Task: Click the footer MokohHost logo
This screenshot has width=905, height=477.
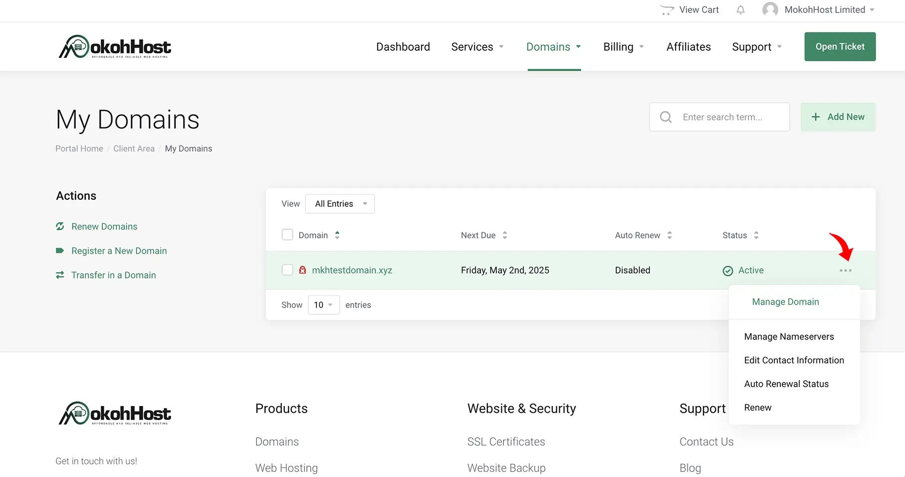Action: 115,413
